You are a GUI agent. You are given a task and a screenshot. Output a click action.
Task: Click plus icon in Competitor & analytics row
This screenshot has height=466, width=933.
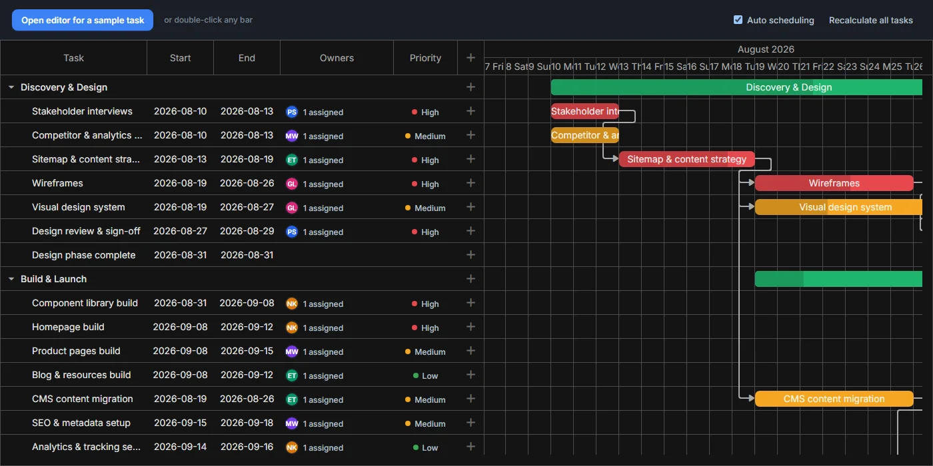click(x=470, y=135)
